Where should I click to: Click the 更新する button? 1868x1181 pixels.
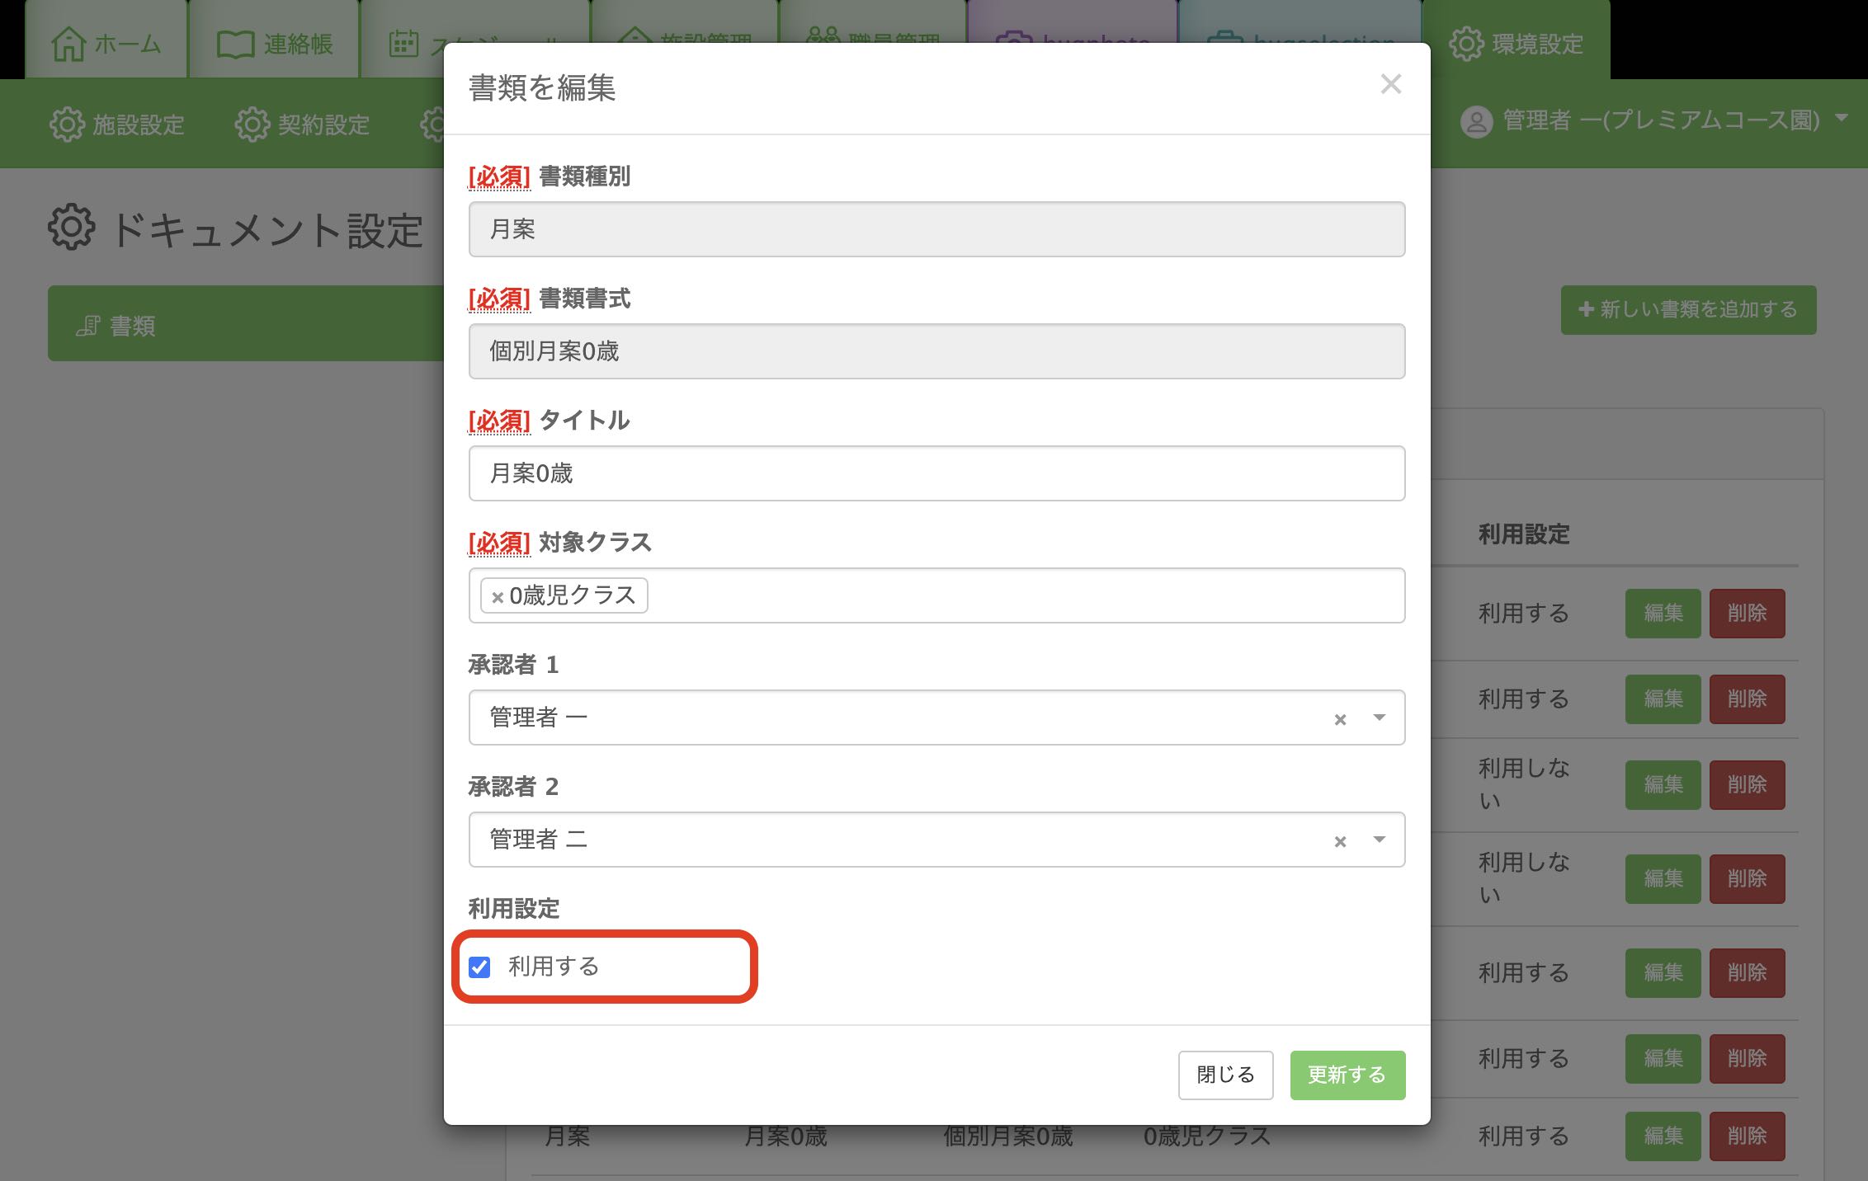click(x=1347, y=1075)
